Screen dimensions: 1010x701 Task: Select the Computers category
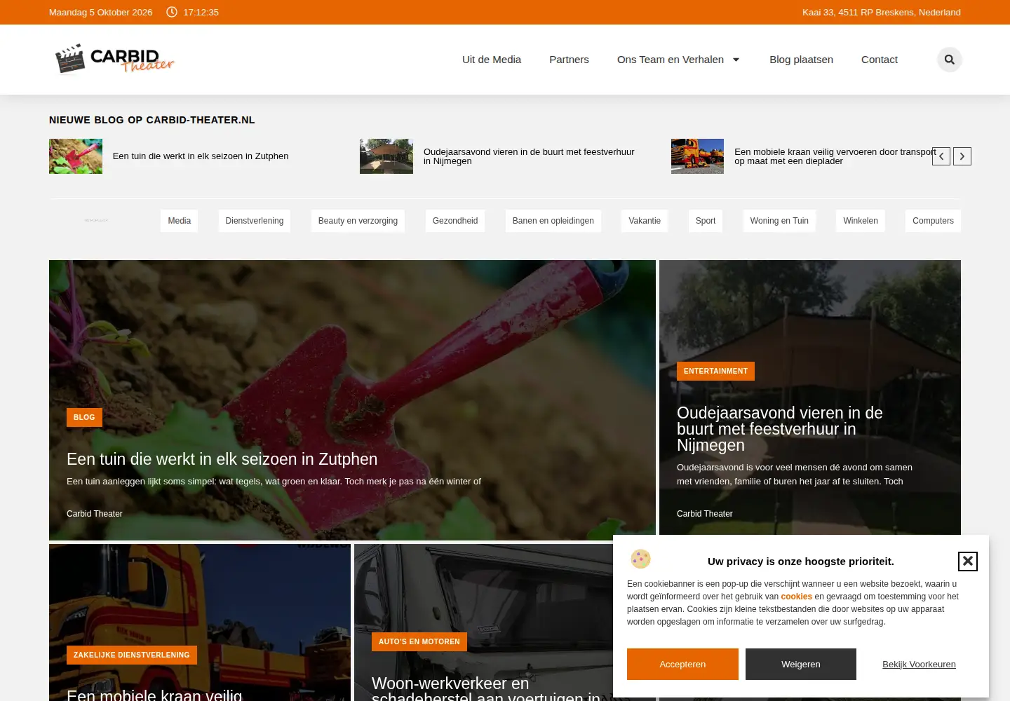933,221
